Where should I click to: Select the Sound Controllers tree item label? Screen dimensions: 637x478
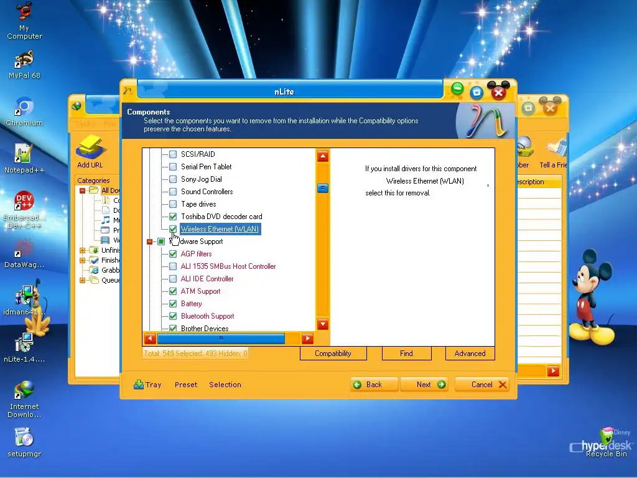pyautogui.click(x=207, y=192)
